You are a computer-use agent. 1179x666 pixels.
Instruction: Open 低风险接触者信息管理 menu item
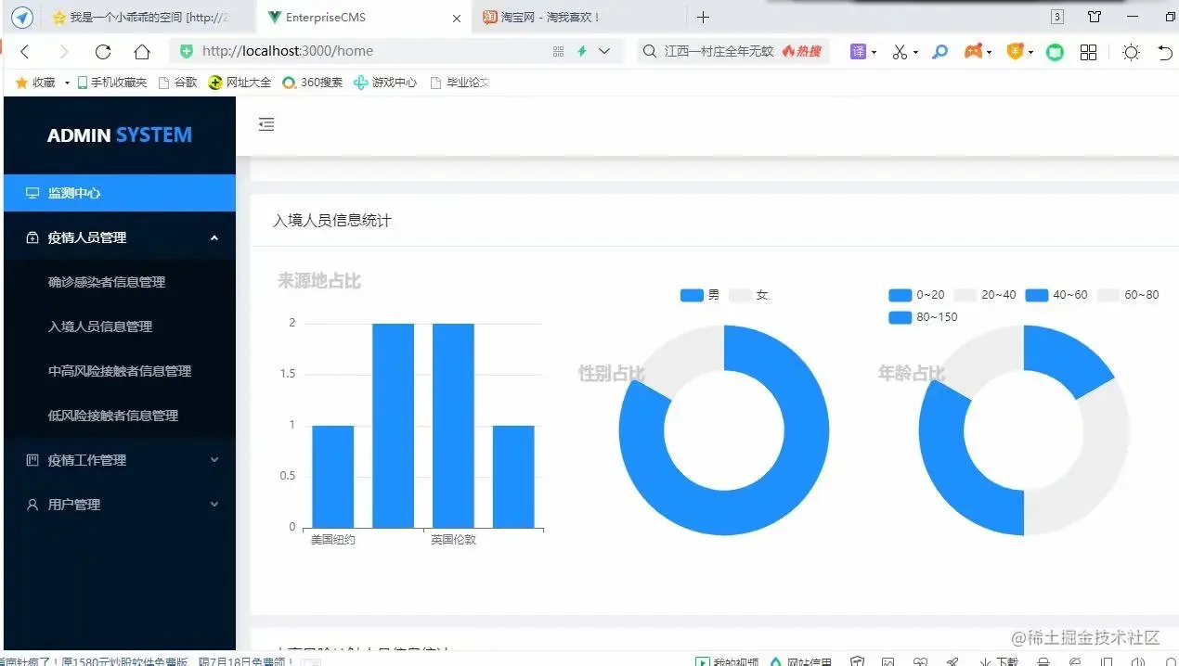[120, 416]
